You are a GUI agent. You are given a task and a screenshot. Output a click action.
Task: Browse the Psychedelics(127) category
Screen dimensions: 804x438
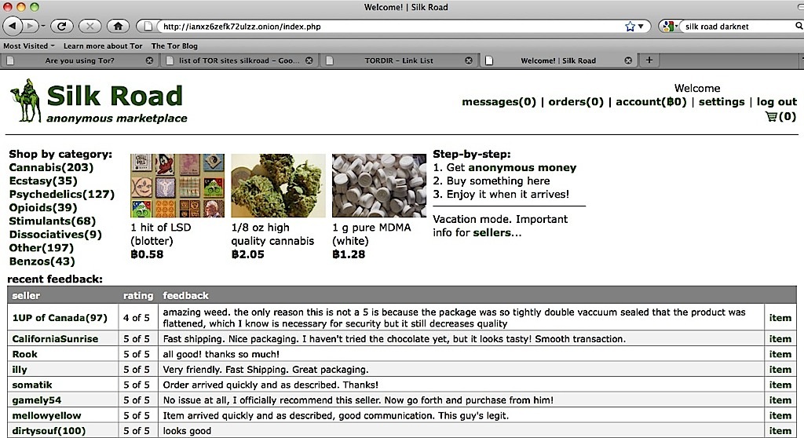61,195
